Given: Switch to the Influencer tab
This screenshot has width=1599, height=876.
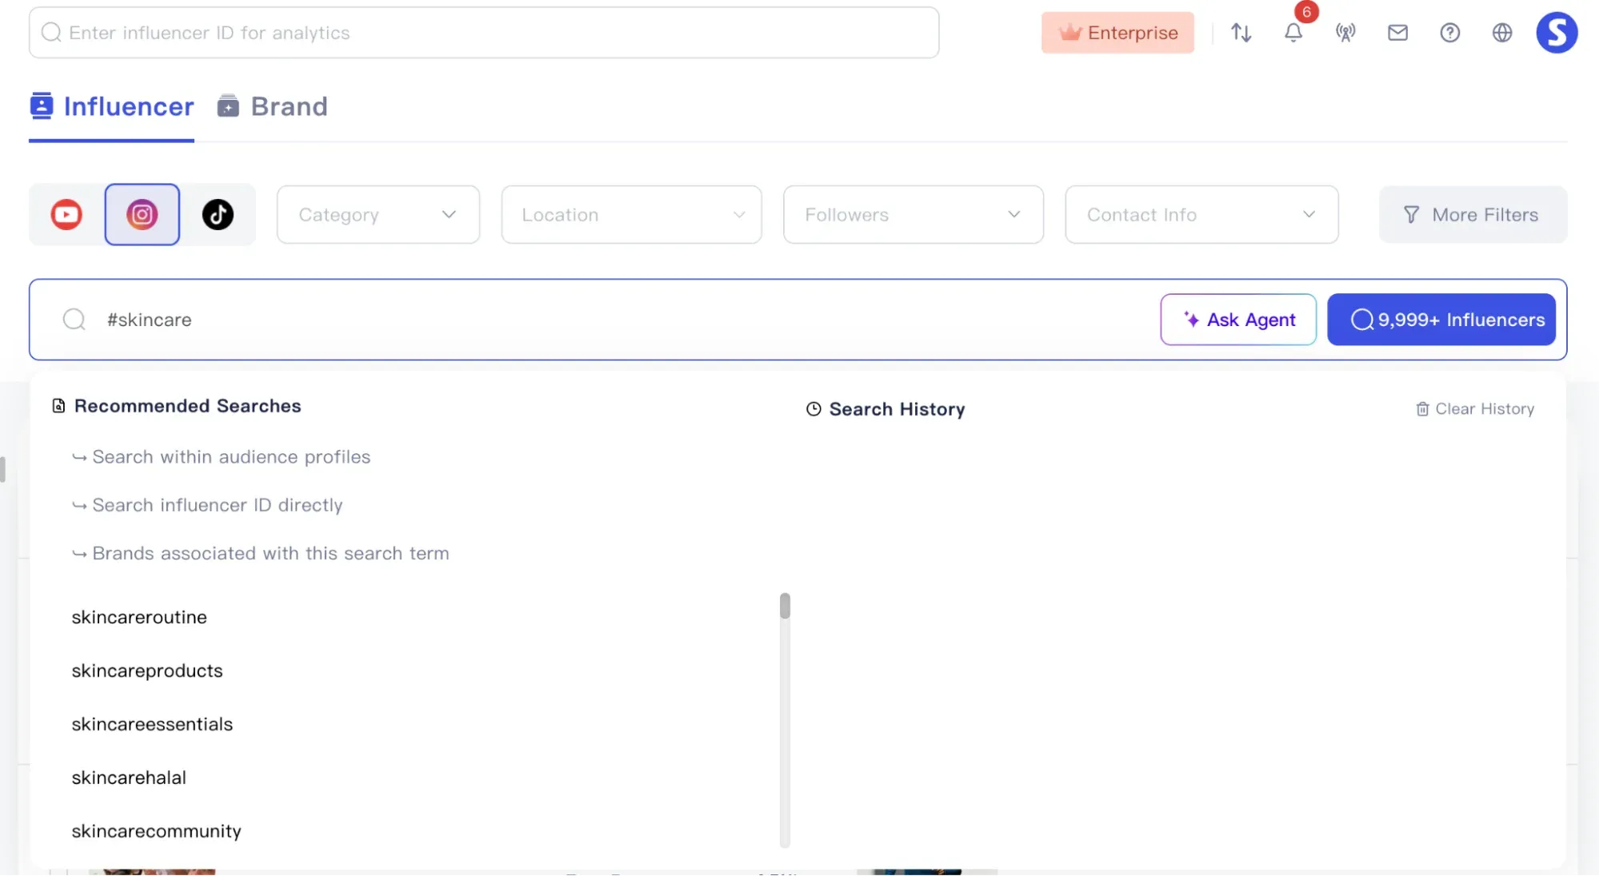Looking at the screenshot, I should pyautogui.click(x=112, y=106).
